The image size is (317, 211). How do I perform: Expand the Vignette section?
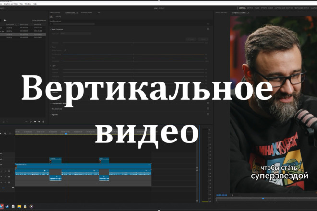(x=50, y=115)
